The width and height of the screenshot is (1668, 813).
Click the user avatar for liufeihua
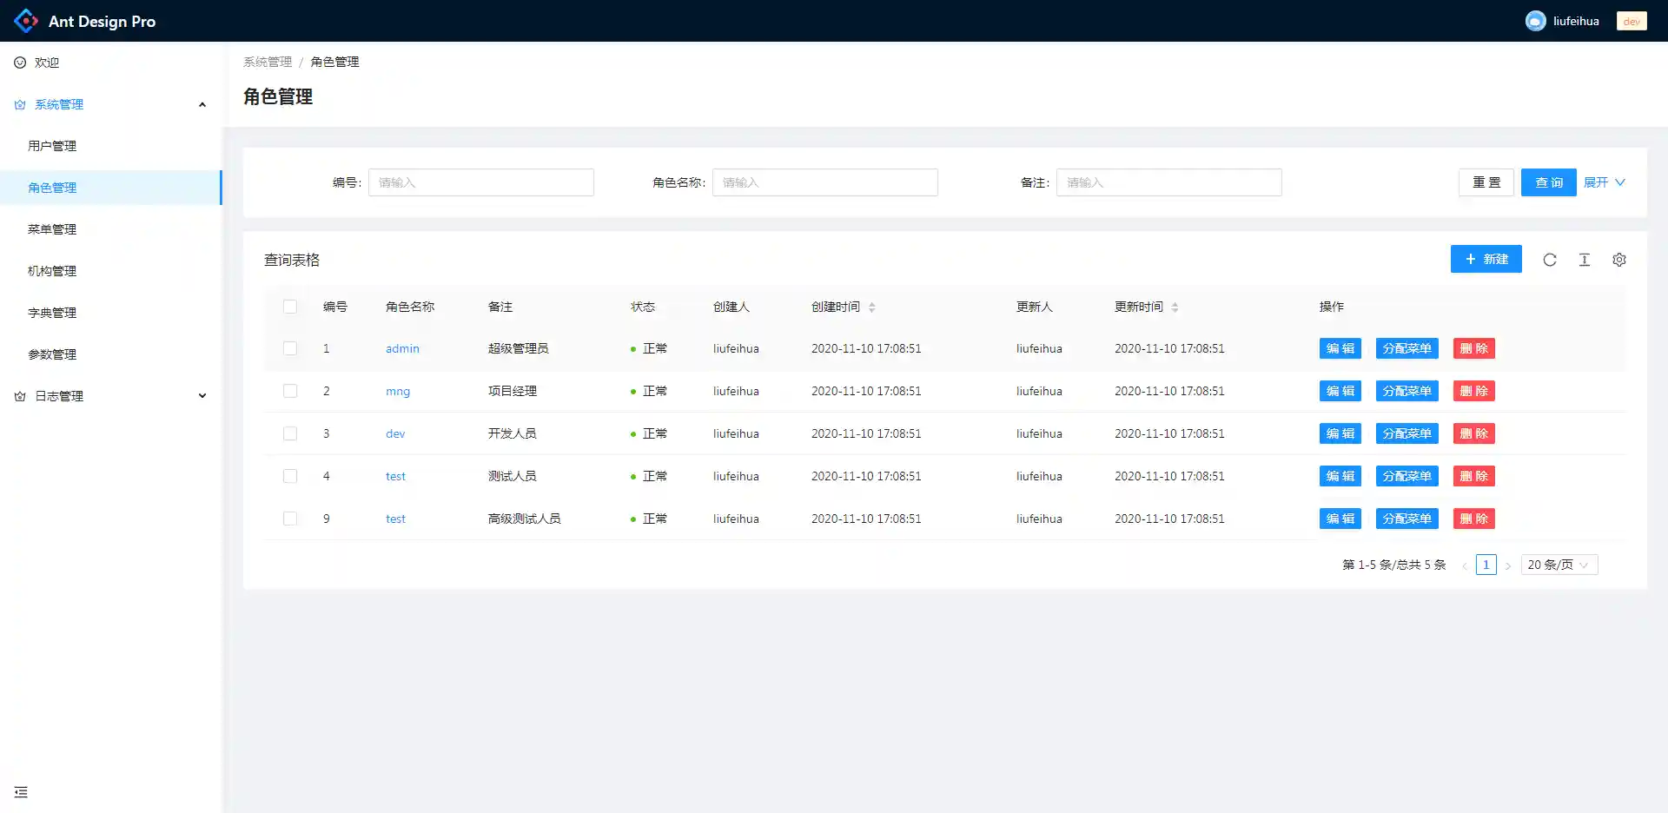click(1537, 20)
